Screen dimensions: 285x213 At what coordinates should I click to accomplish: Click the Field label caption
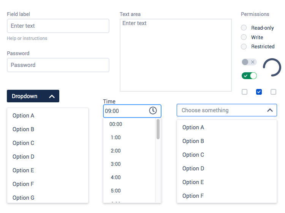(18, 14)
